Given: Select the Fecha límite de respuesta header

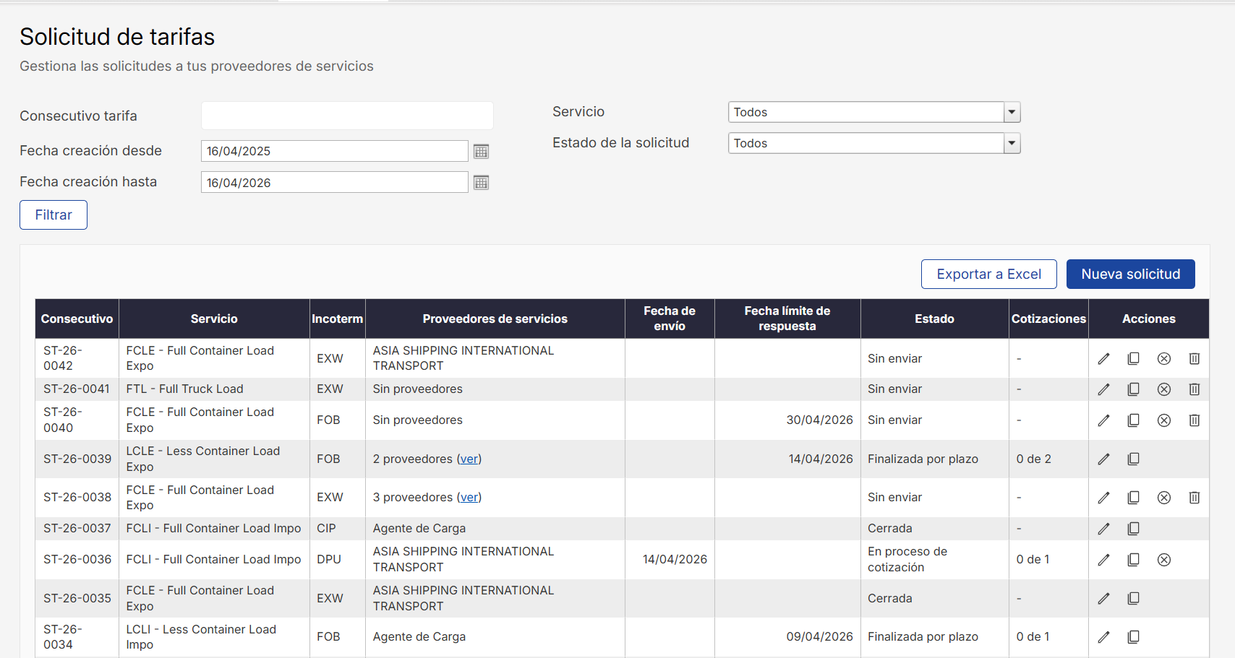Looking at the screenshot, I should tap(787, 319).
